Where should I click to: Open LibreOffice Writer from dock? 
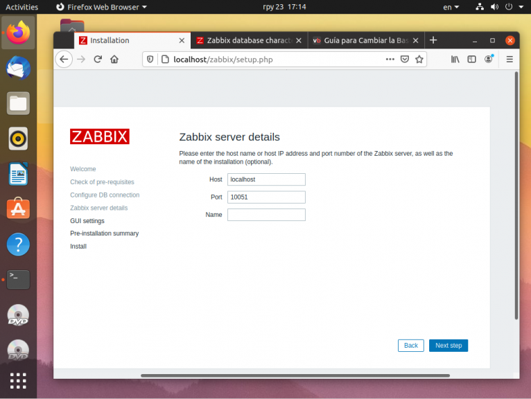click(x=18, y=174)
